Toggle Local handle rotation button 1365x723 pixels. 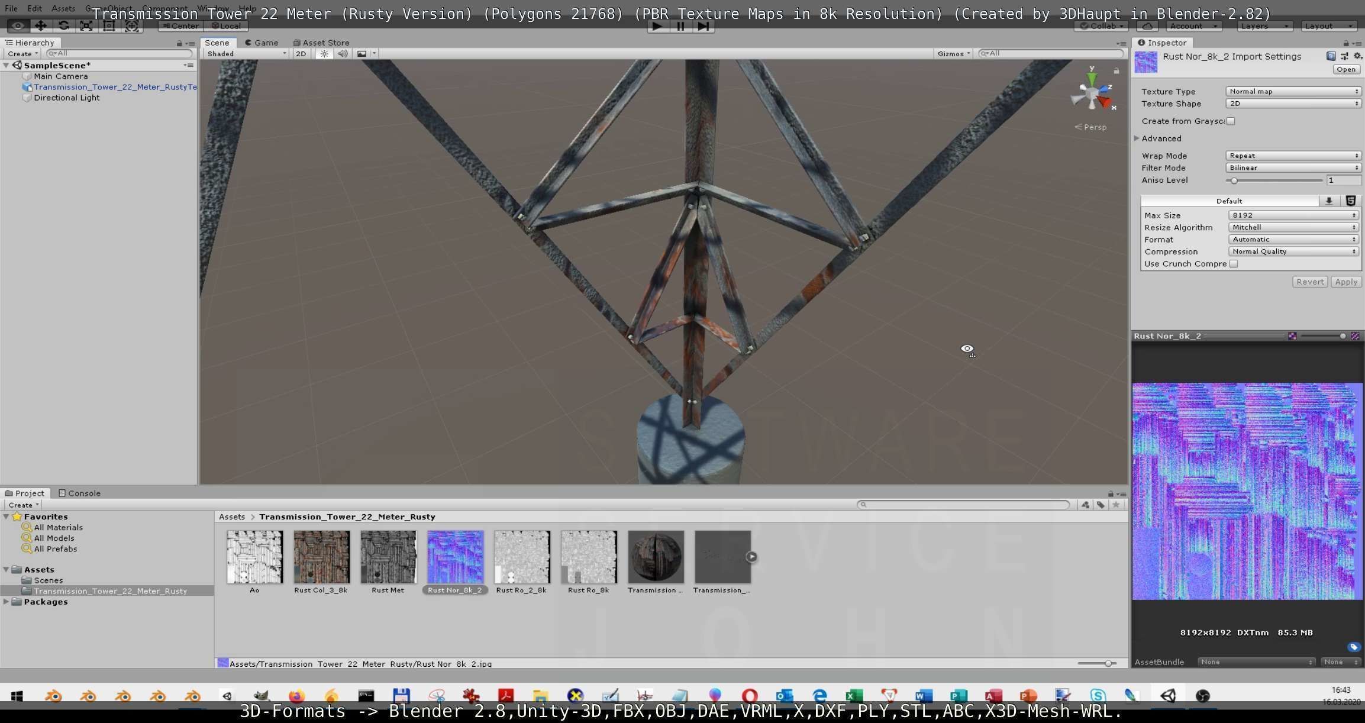(x=226, y=26)
